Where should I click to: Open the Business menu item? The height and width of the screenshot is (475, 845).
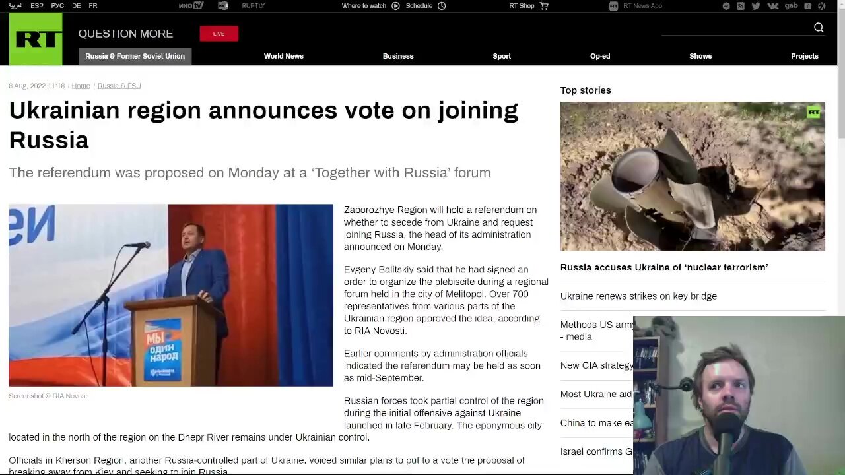[x=398, y=56]
